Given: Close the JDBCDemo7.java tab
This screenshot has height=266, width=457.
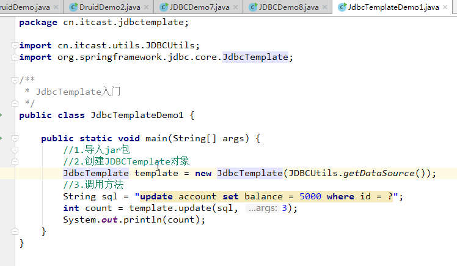Looking at the screenshot, I should pyautogui.click(x=236, y=7).
